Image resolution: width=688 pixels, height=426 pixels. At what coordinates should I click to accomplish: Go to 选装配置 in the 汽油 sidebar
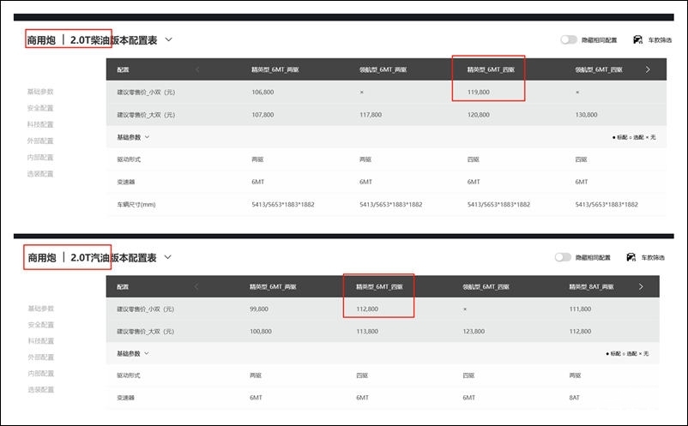click(x=41, y=390)
